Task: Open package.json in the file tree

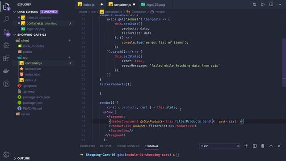Action: (x=44, y=103)
